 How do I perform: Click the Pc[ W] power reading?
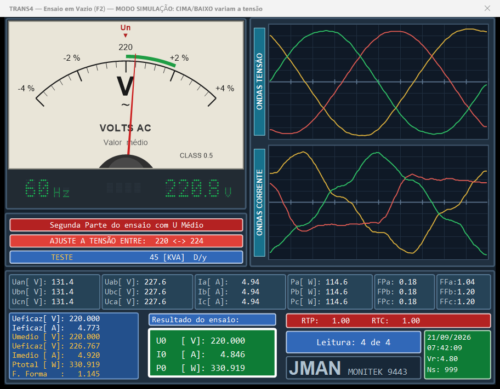[x=319, y=302]
